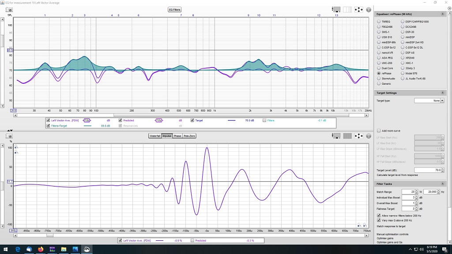Launch Microsoft Edge from taskbar
452x254 pixels.
18,250
